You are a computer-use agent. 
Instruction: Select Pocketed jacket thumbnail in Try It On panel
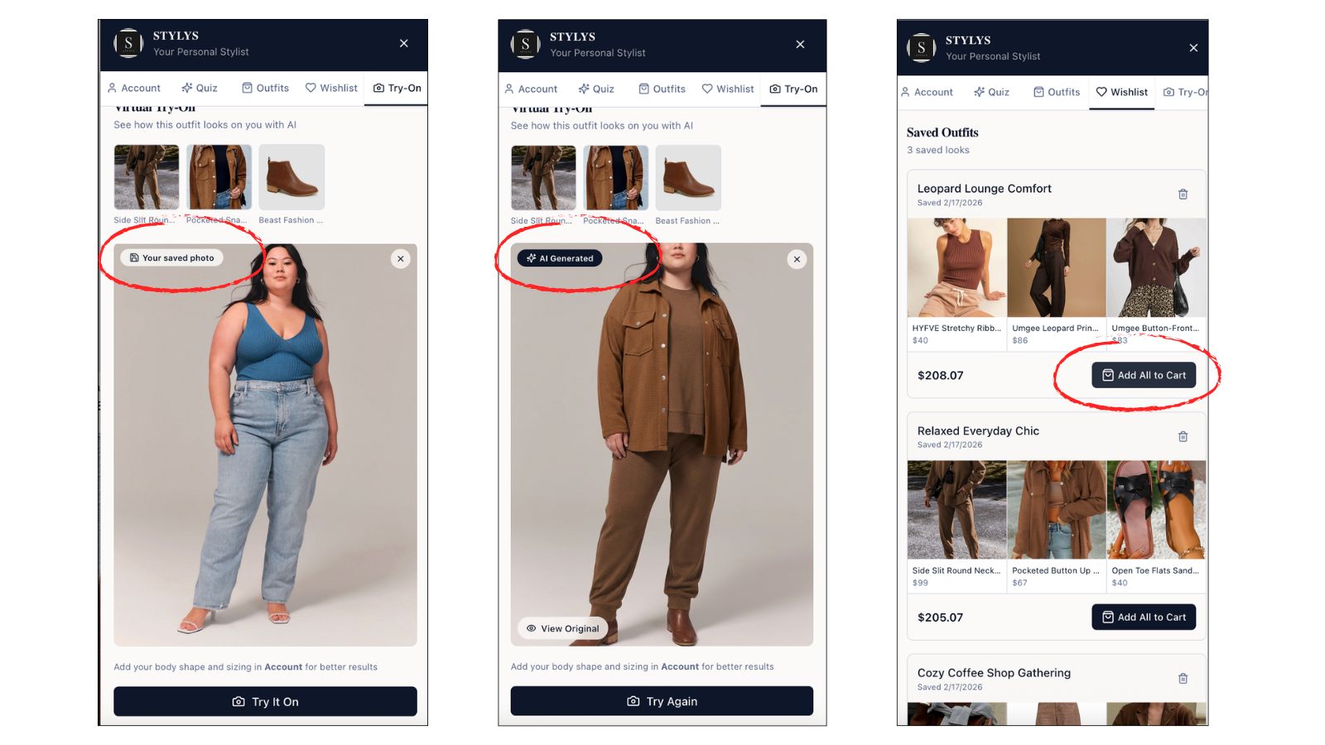click(219, 177)
